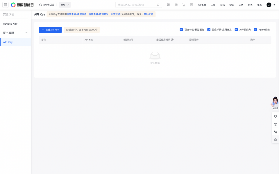Toggle Agent沙箱 checkbox
The height and width of the screenshot is (174, 279).
tap(255, 30)
